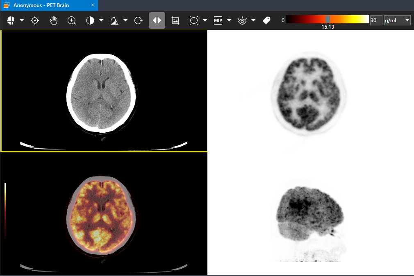Click the MIP rendering button

tap(218, 20)
